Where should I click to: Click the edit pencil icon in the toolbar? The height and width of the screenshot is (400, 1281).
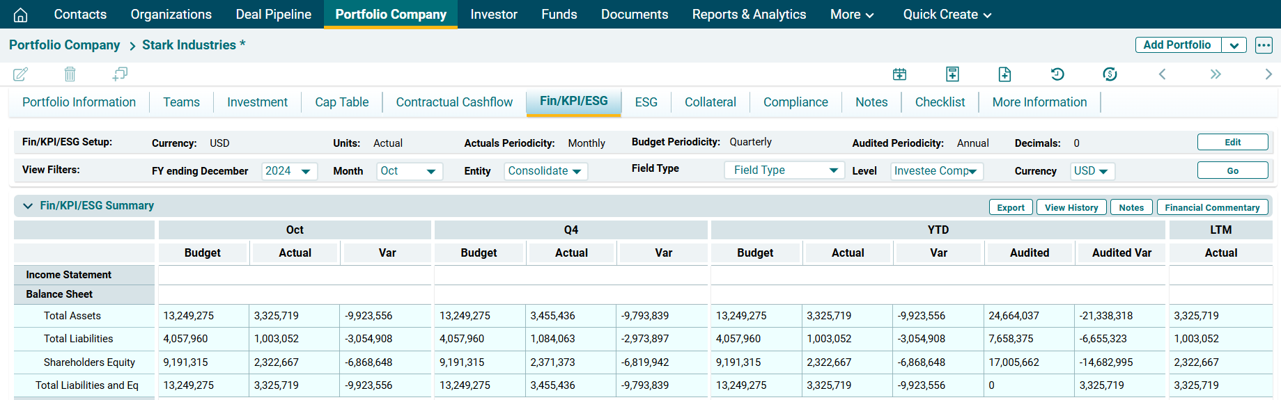tap(21, 74)
